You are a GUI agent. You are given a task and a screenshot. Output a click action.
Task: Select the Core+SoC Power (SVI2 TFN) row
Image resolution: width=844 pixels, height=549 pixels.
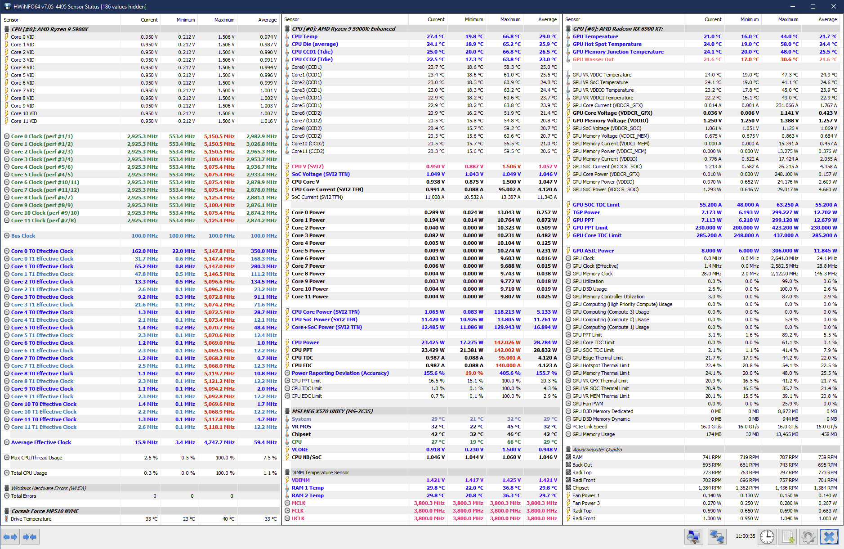(422, 327)
